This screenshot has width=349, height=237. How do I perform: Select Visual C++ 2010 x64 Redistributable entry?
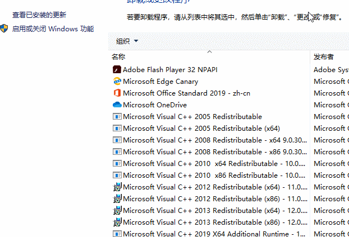coord(214,164)
